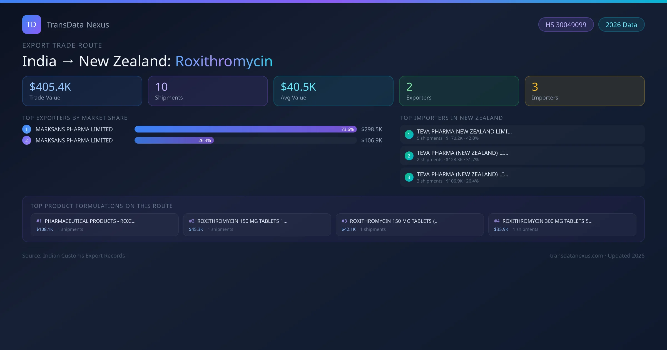Open the 10 Shipments stat card
The height and width of the screenshot is (350, 667).
pyautogui.click(x=208, y=91)
